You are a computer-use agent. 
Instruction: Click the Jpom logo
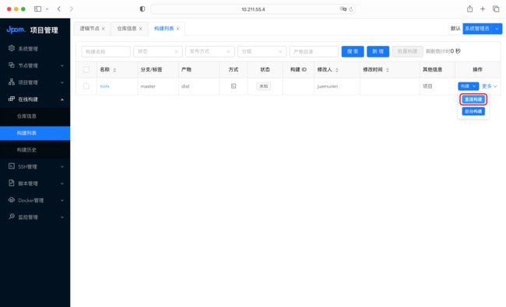coord(16,30)
